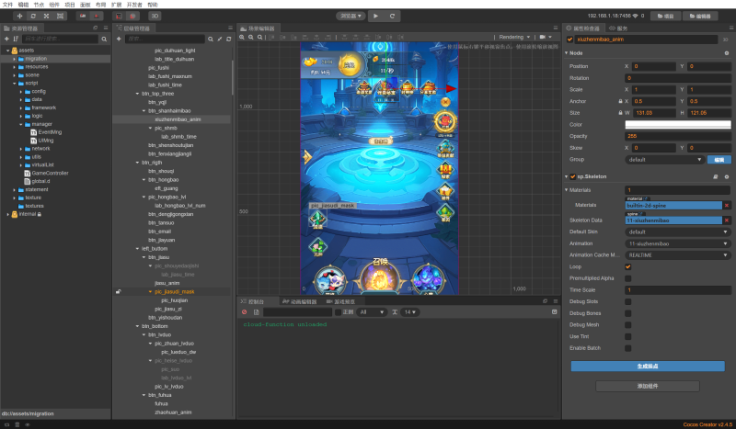Start the preview with the play button
The width and height of the screenshot is (736, 429).
(376, 16)
